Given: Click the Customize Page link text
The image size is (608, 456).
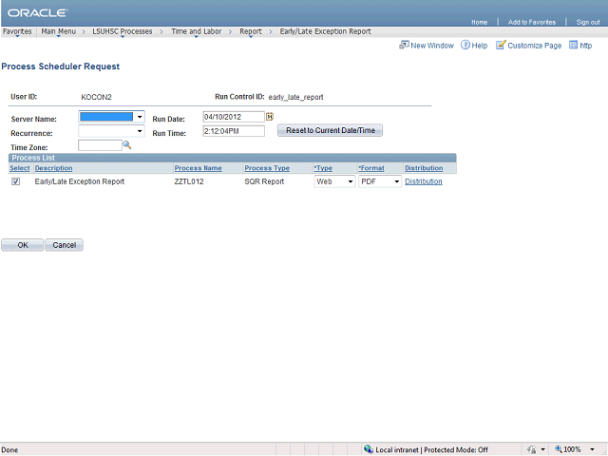Looking at the screenshot, I should 534,46.
